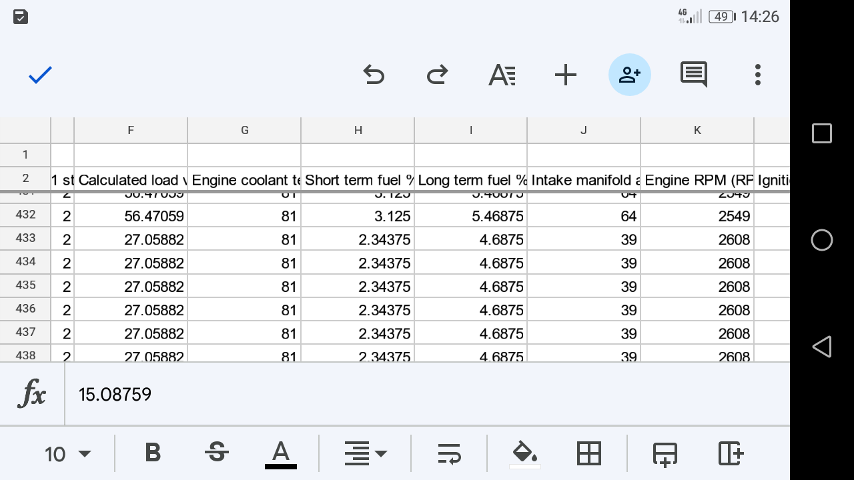Image resolution: width=854 pixels, height=480 pixels.
Task: Open the share add-person button
Action: pos(630,75)
